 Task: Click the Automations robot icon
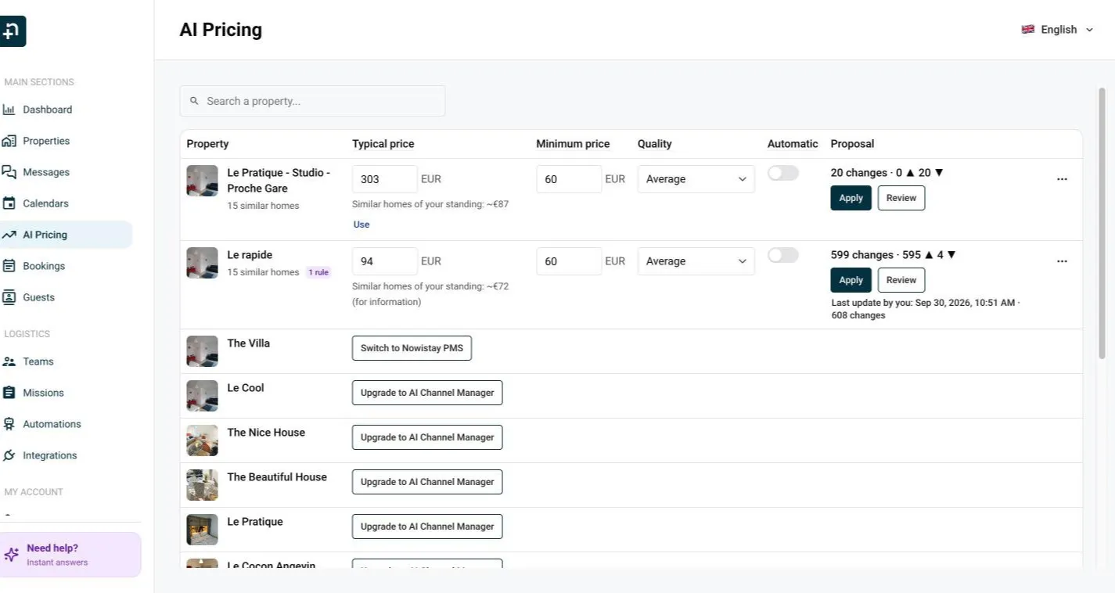pos(9,424)
